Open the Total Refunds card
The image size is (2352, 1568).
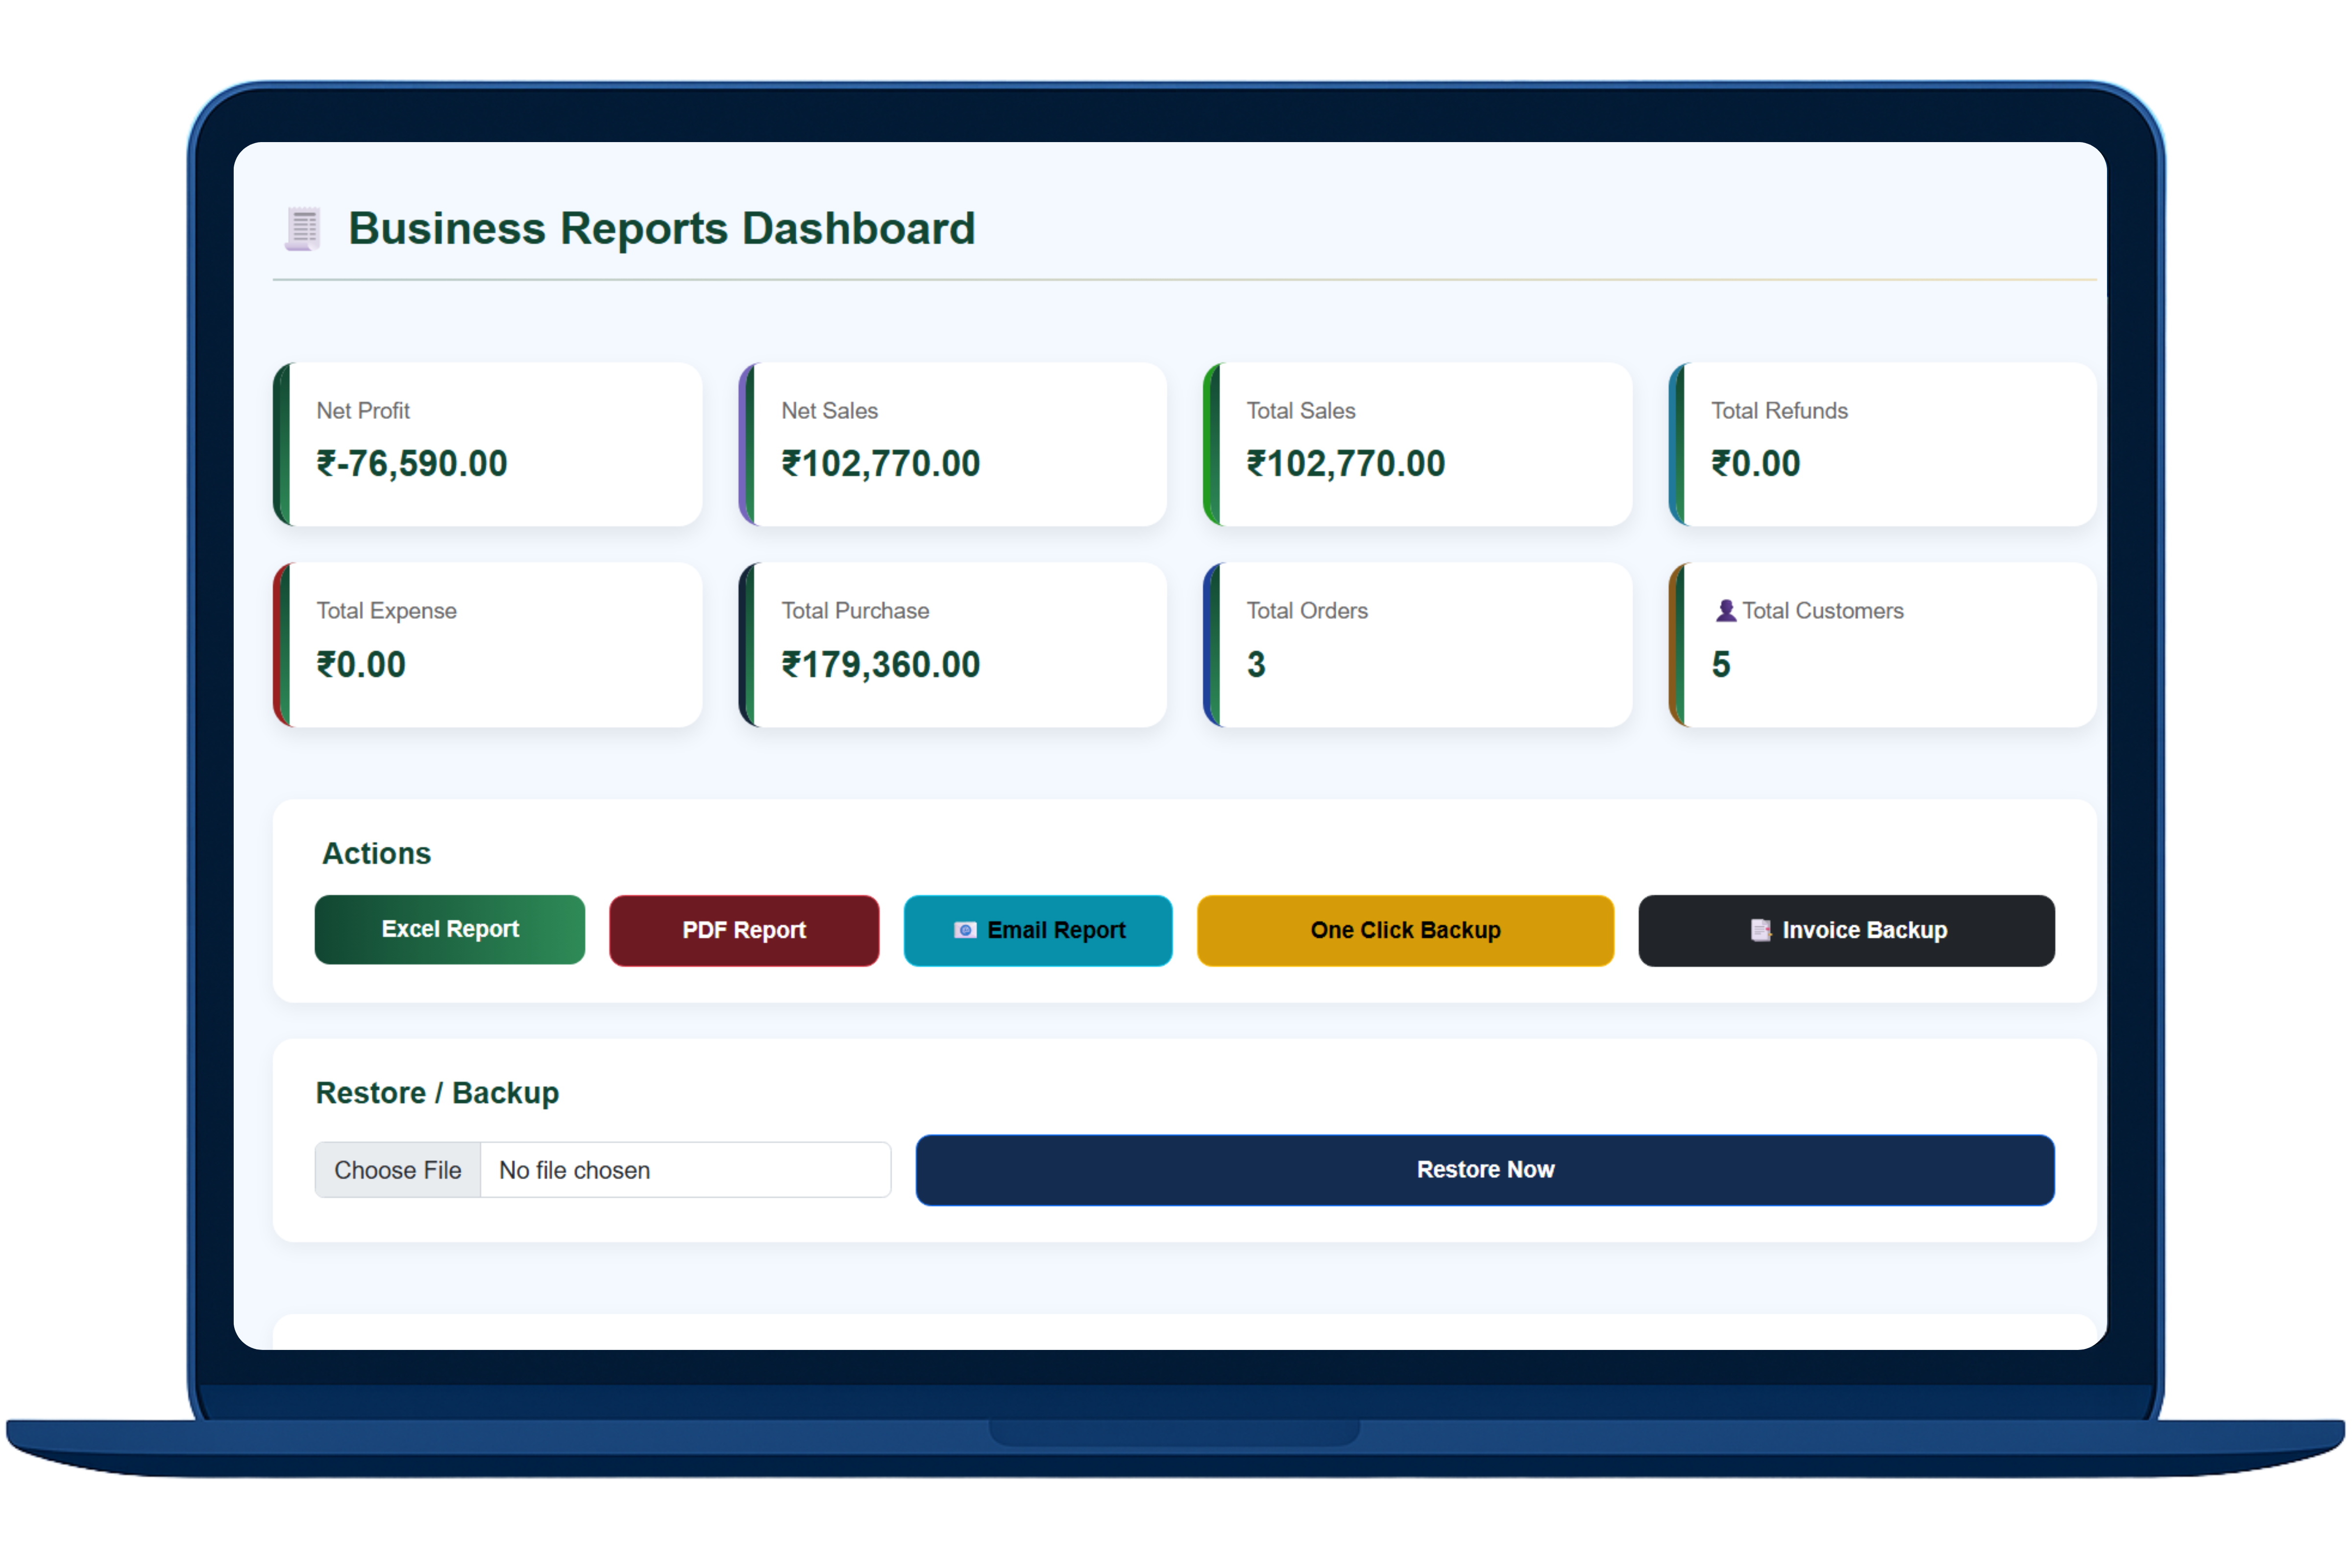[x=1883, y=444]
